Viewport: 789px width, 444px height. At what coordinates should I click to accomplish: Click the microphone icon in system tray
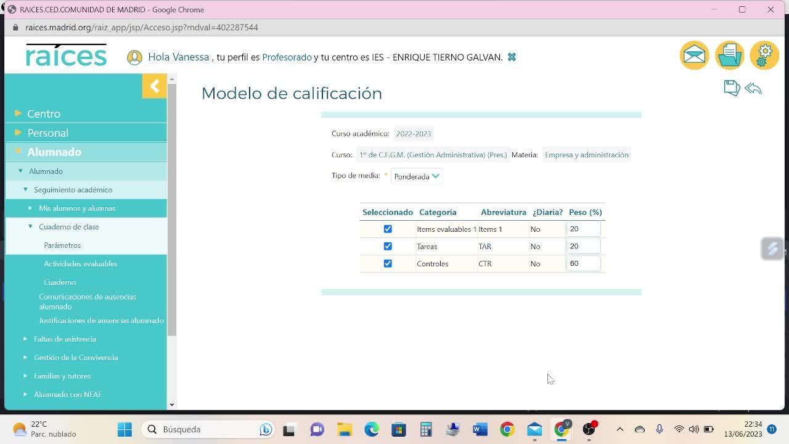660,429
